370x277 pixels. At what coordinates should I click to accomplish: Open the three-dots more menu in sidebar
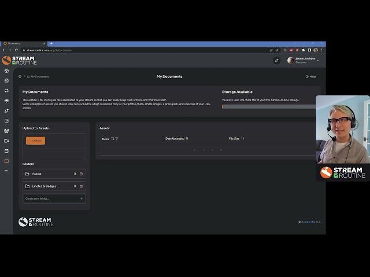(x=6, y=171)
